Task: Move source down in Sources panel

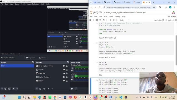Action: pos(52,89)
